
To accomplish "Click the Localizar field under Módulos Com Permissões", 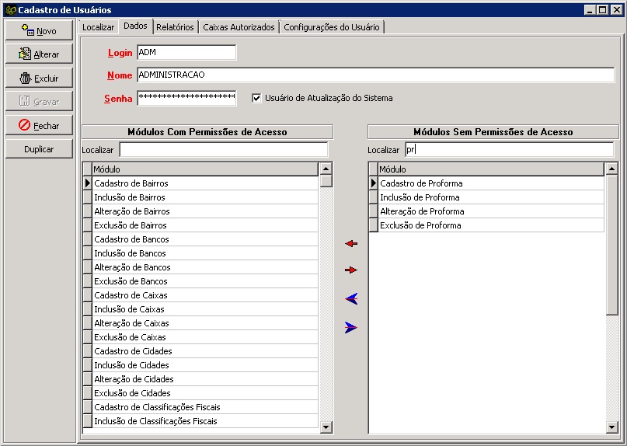I will tap(224, 149).
